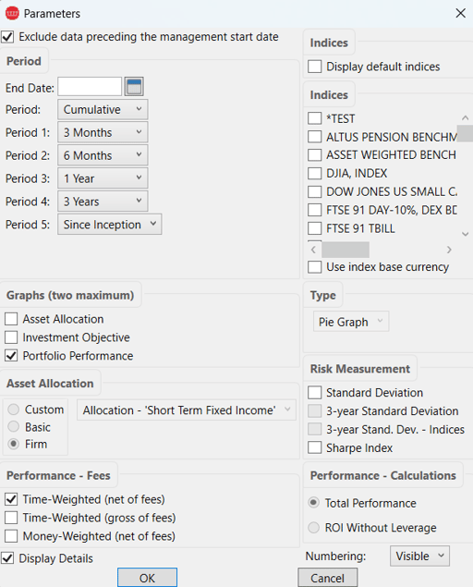Tick the DJIA, INDEX checkbox

click(315, 174)
